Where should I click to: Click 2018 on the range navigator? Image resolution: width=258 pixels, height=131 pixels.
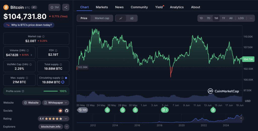[x=159, y=125]
